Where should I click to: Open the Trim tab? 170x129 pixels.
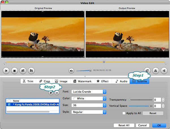pyautogui.click(x=28, y=81)
